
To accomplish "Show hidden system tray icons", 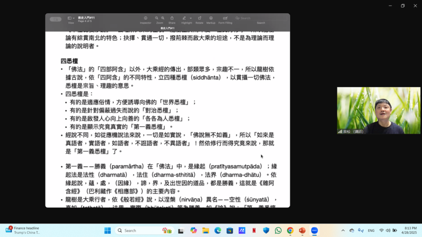I will click(x=343, y=230).
